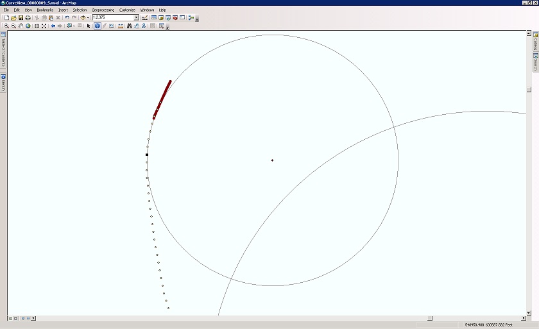Zoom to Full Extent globe icon

[28, 26]
